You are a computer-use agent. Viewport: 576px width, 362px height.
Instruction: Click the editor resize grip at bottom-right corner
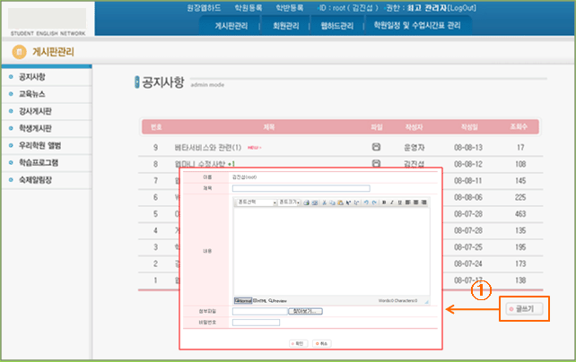426,301
